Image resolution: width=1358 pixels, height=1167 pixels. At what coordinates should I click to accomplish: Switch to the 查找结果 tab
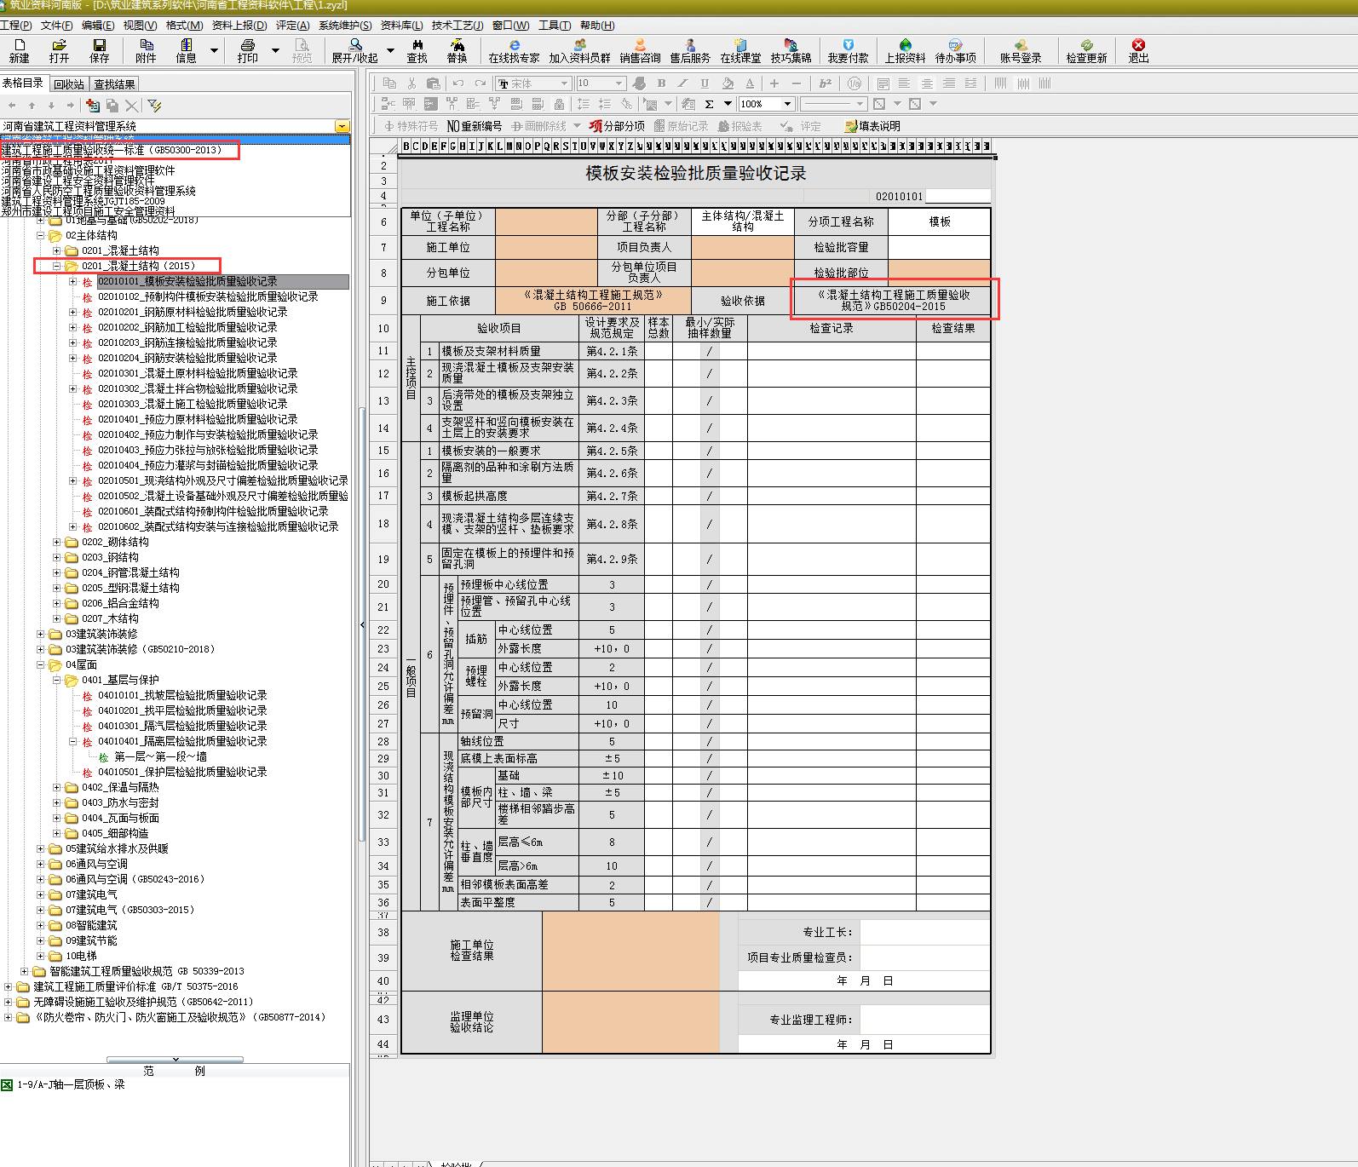tap(114, 84)
